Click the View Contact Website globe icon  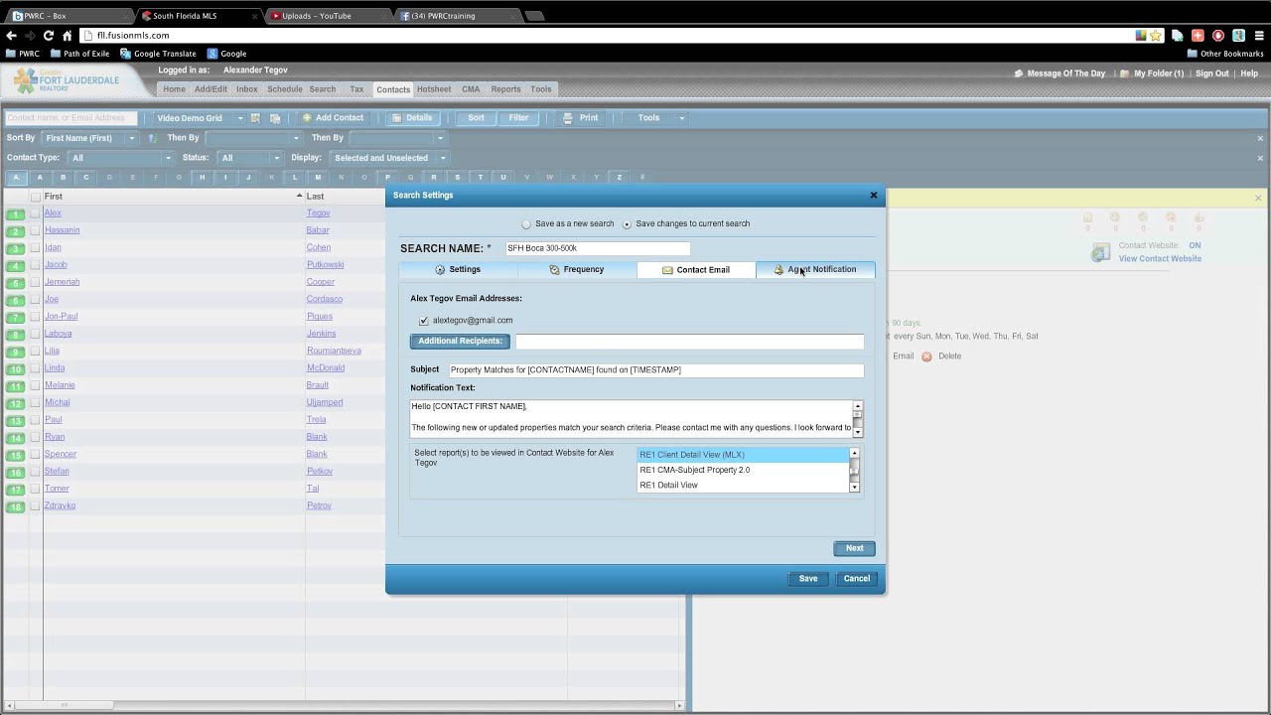click(1100, 252)
